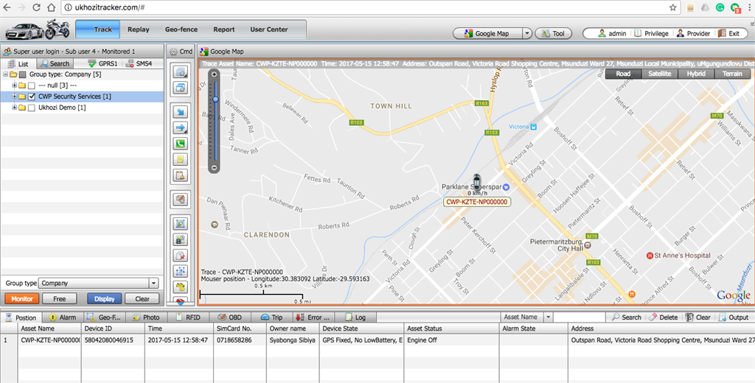Bookmark this page with the star icon
The image size is (755, 383).
[673, 7]
